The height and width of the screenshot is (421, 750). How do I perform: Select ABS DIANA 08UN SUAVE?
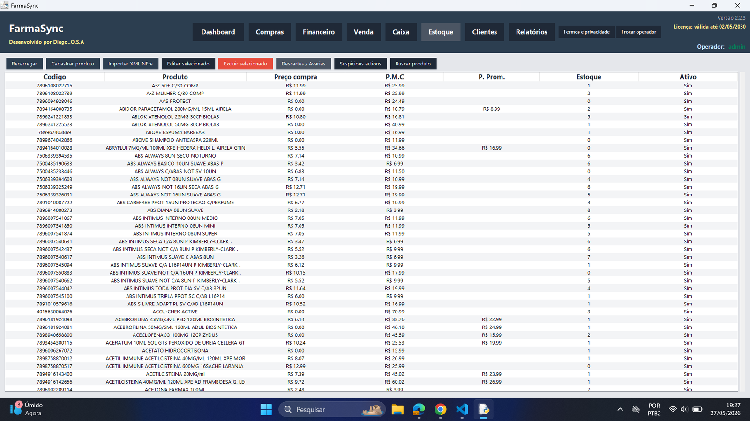pos(371,210)
